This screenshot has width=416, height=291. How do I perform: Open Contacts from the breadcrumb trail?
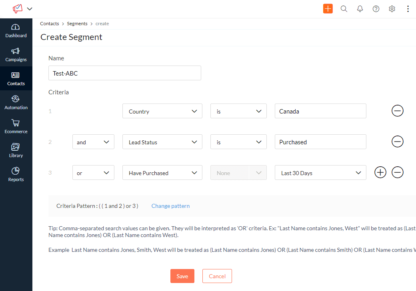(49, 23)
